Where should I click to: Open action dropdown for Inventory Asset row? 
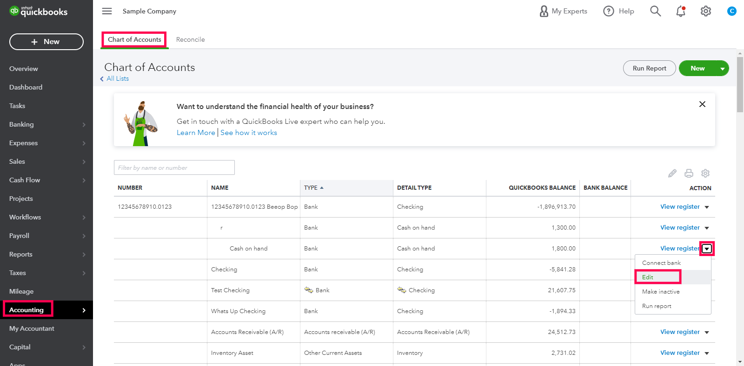(x=707, y=353)
